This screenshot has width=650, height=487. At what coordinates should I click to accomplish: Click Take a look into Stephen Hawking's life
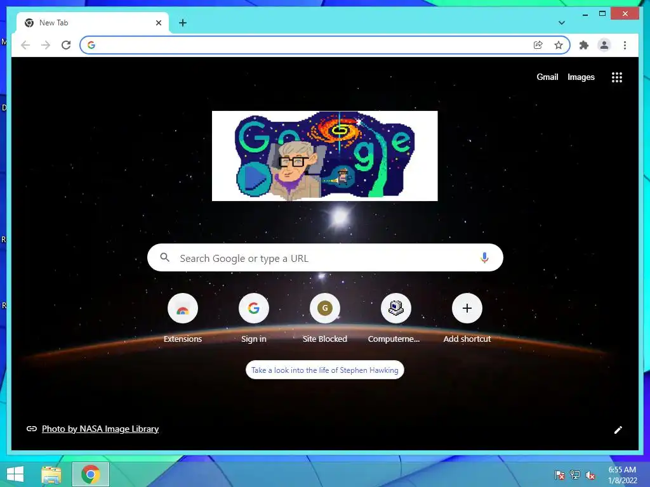click(x=324, y=370)
